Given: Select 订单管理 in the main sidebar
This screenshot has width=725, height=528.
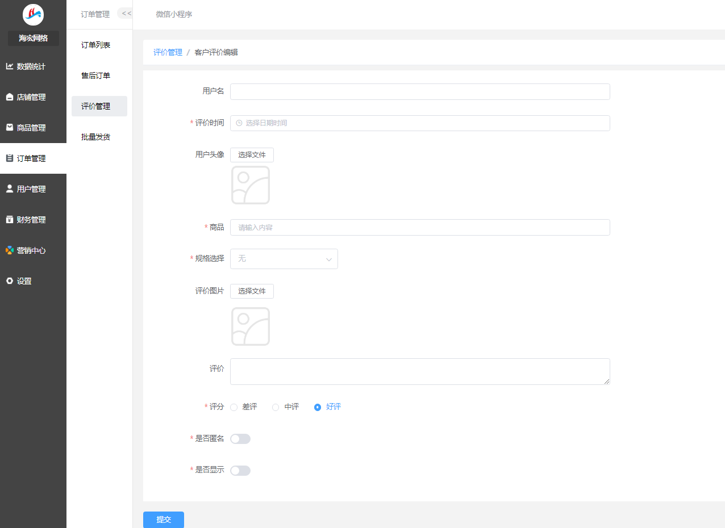Looking at the screenshot, I should [x=33, y=158].
